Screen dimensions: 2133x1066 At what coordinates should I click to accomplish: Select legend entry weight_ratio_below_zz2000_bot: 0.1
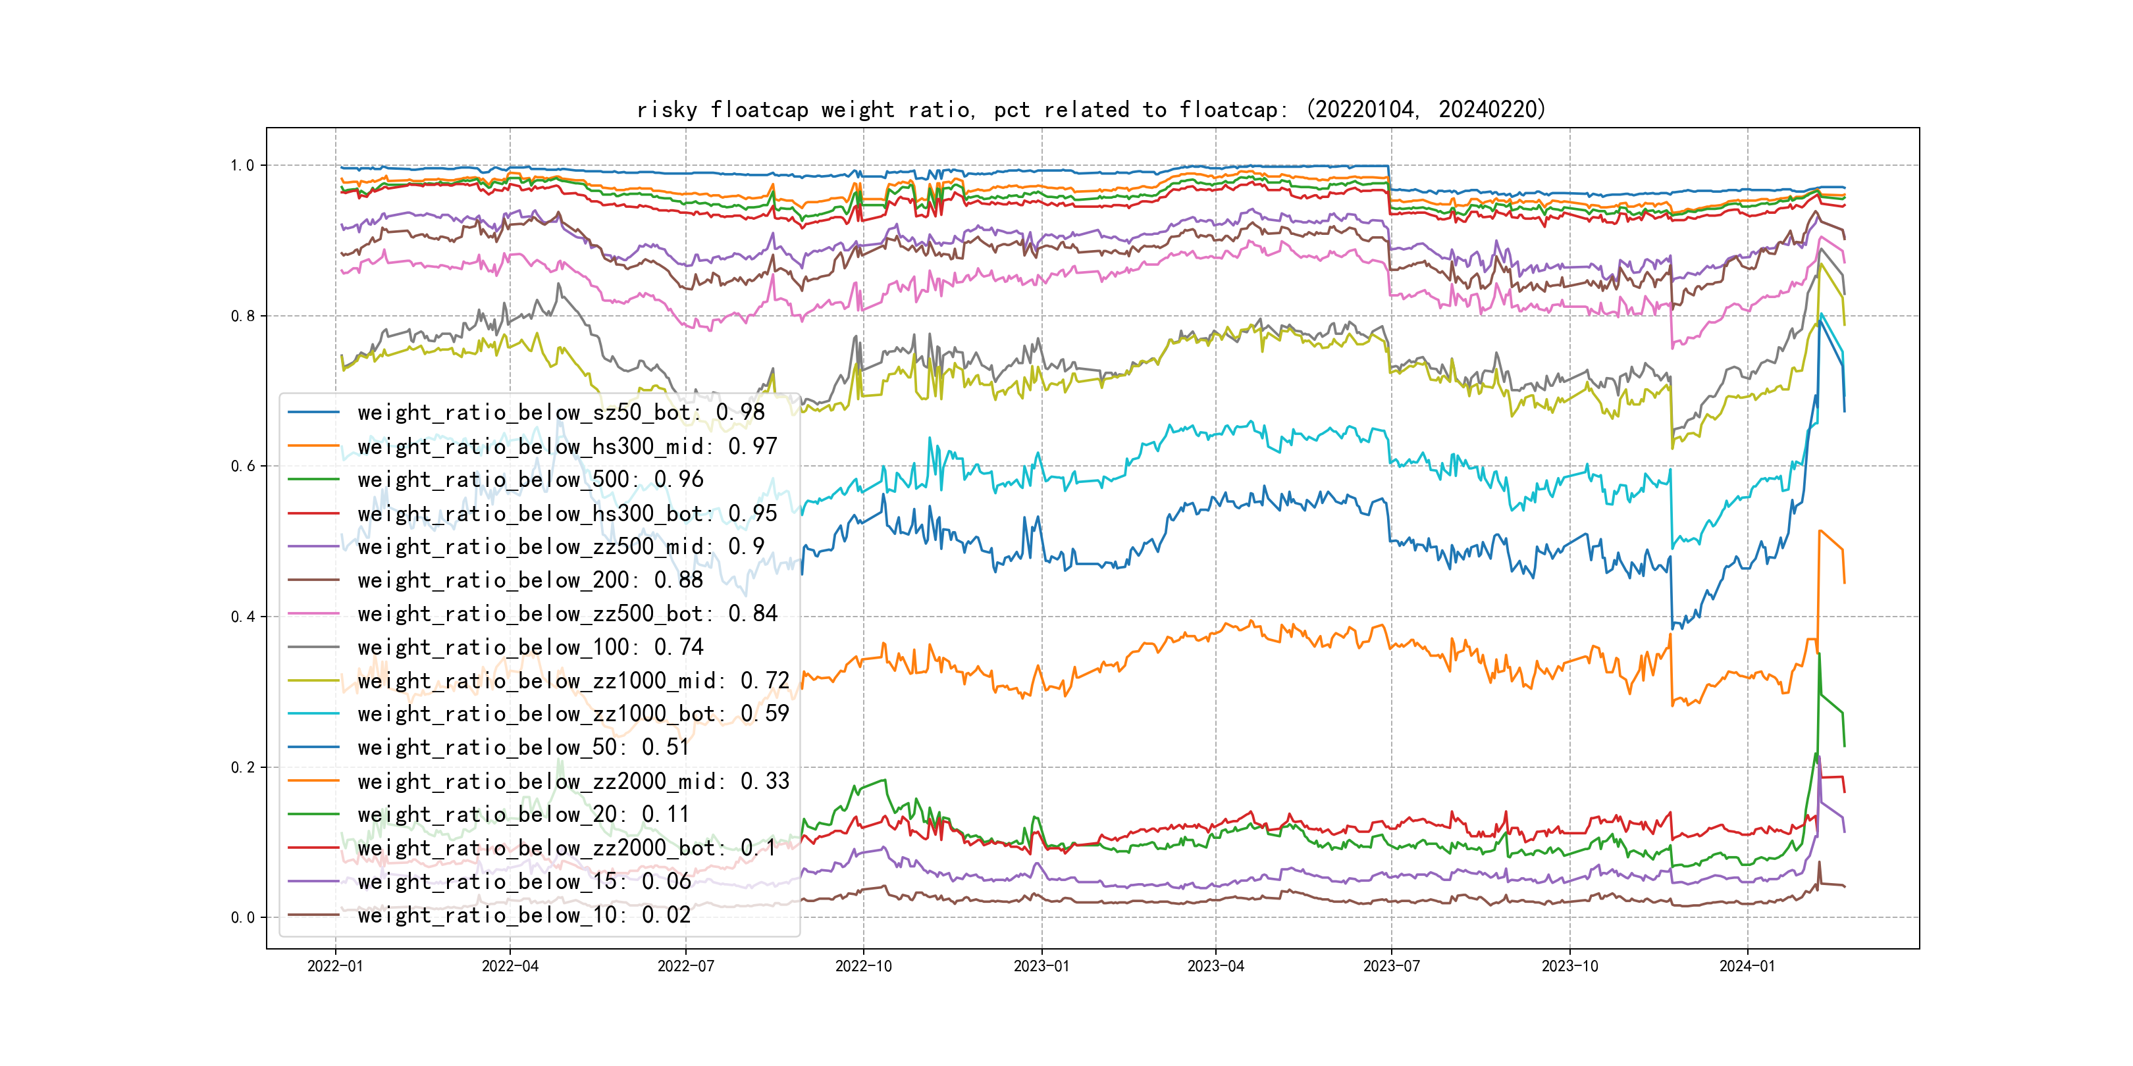[x=566, y=848]
